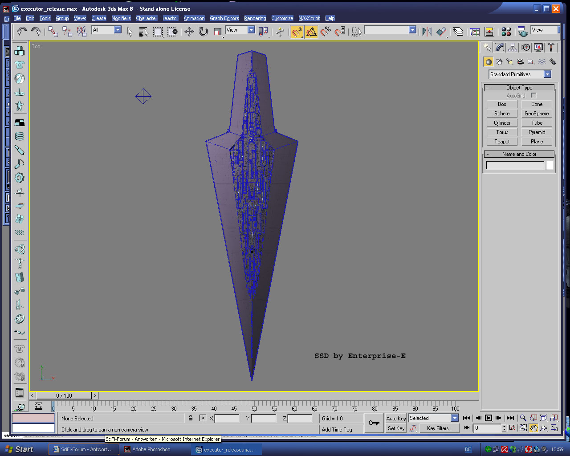Click the Pyramid primitive button

tap(537, 132)
